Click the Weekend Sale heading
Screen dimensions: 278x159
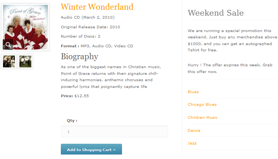pos(216,13)
